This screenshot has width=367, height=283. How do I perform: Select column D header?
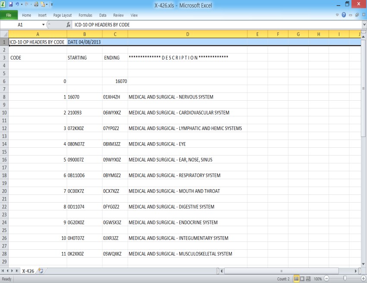click(x=187, y=34)
